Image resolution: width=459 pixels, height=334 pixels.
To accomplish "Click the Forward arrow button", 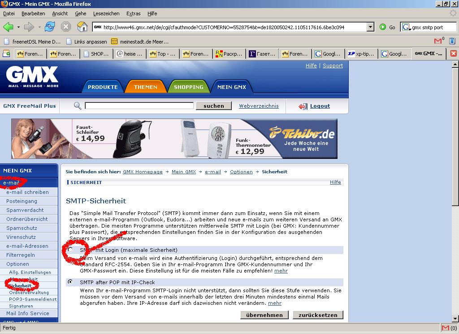I will click(29, 27).
